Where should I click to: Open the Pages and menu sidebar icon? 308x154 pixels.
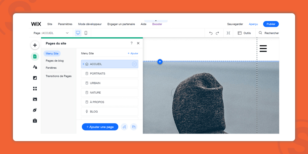pyautogui.click(x=35, y=57)
